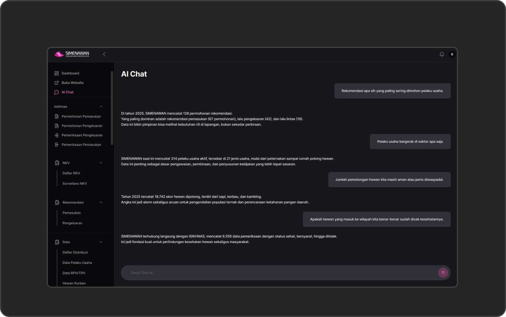506x317 pixels.
Task: Collapse the Isikhnas section
Action: [101, 107]
